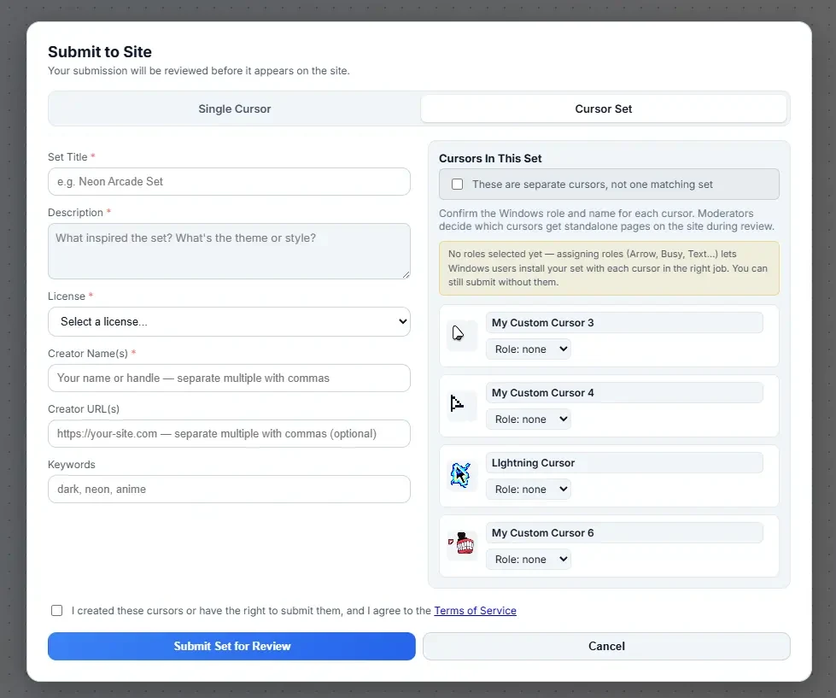The image size is (836, 698).
Task: Switch to the Cursor Set tab
Action: pyautogui.click(x=603, y=109)
